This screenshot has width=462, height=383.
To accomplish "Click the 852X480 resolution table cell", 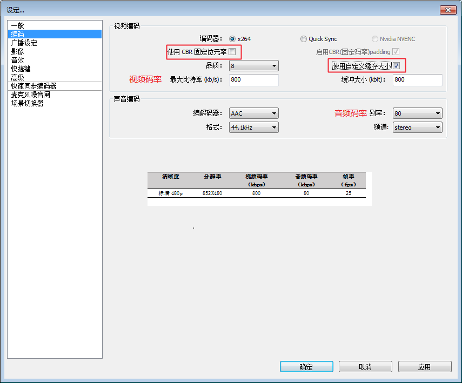I will [x=212, y=193].
